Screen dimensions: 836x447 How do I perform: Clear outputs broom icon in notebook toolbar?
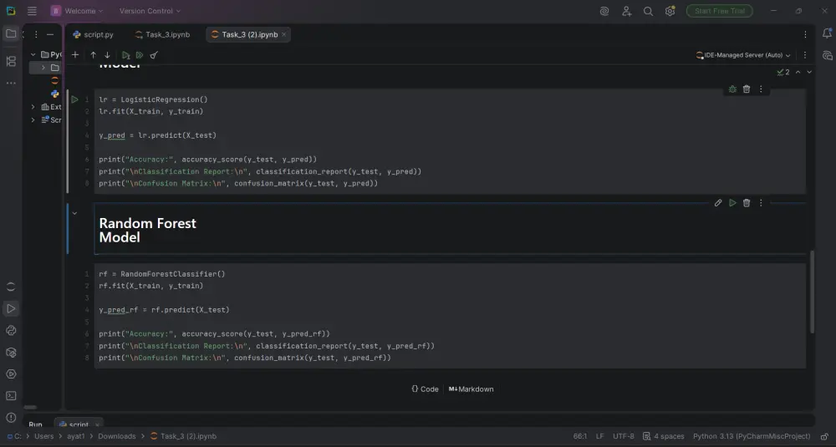(x=154, y=55)
